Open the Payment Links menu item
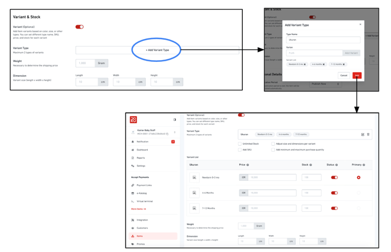This screenshot has height=252, width=391. tap(144, 185)
